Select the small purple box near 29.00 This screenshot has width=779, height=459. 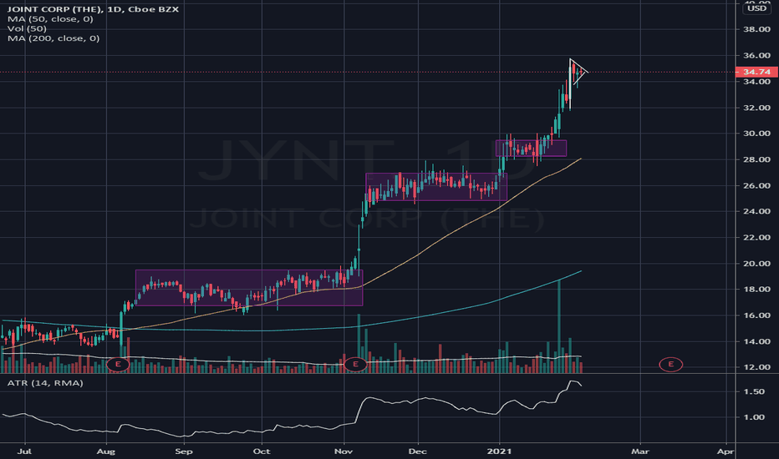(531, 149)
